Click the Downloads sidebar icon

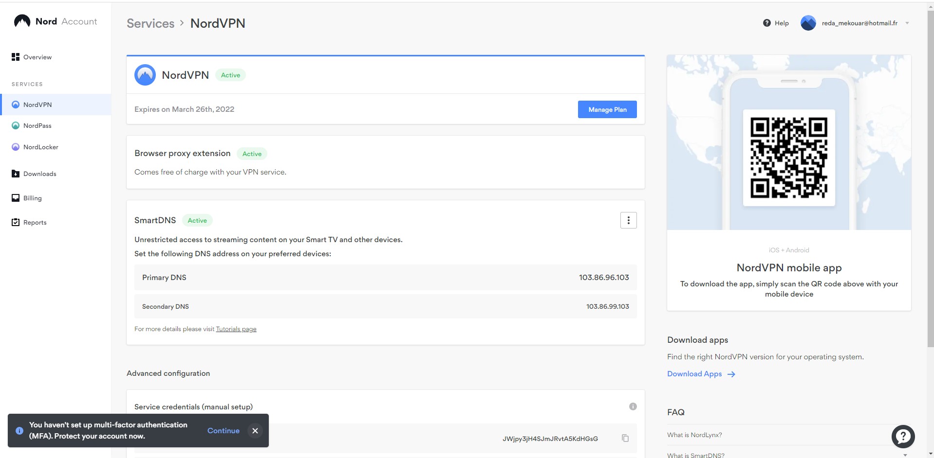pyautogui.click(x=16, y=174)
